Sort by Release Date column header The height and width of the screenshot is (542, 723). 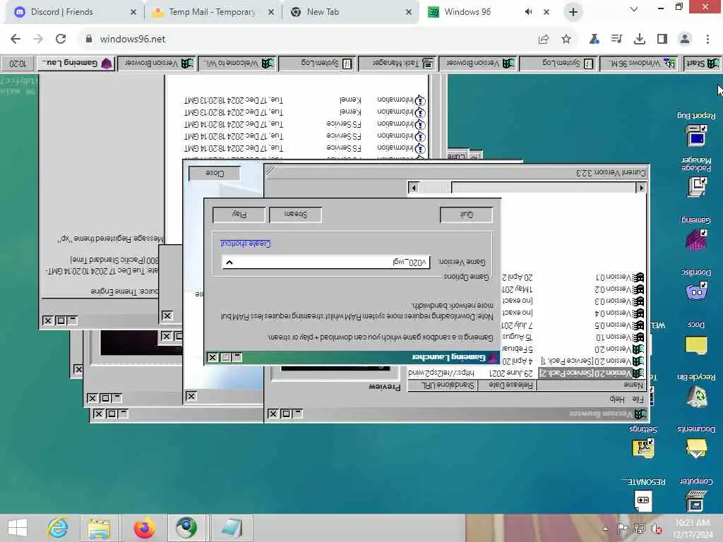tap(506, 385)
